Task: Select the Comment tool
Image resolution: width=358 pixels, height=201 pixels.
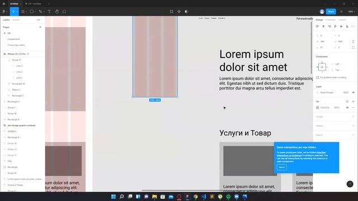Action: pyautogui.click(x=64, y=11)
